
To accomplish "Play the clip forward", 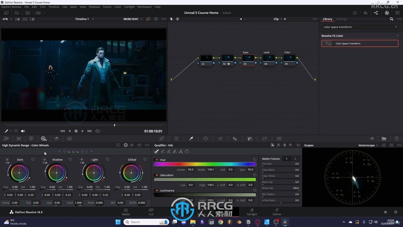I will pyautogui.click(x=82, y=131).
